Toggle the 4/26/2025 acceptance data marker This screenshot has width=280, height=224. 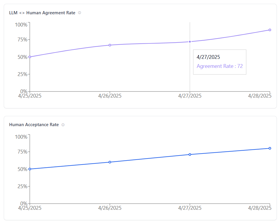(x=110, y=162)
